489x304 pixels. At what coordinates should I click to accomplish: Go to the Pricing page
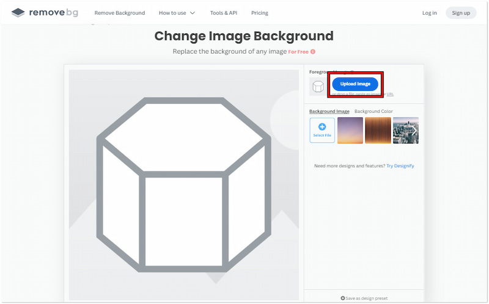tap(260, 13)
